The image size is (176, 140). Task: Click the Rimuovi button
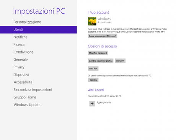pos(120,61)
